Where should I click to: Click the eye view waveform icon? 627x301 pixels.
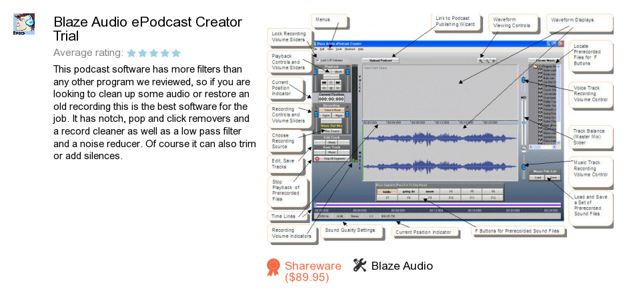tap(494, 61)
